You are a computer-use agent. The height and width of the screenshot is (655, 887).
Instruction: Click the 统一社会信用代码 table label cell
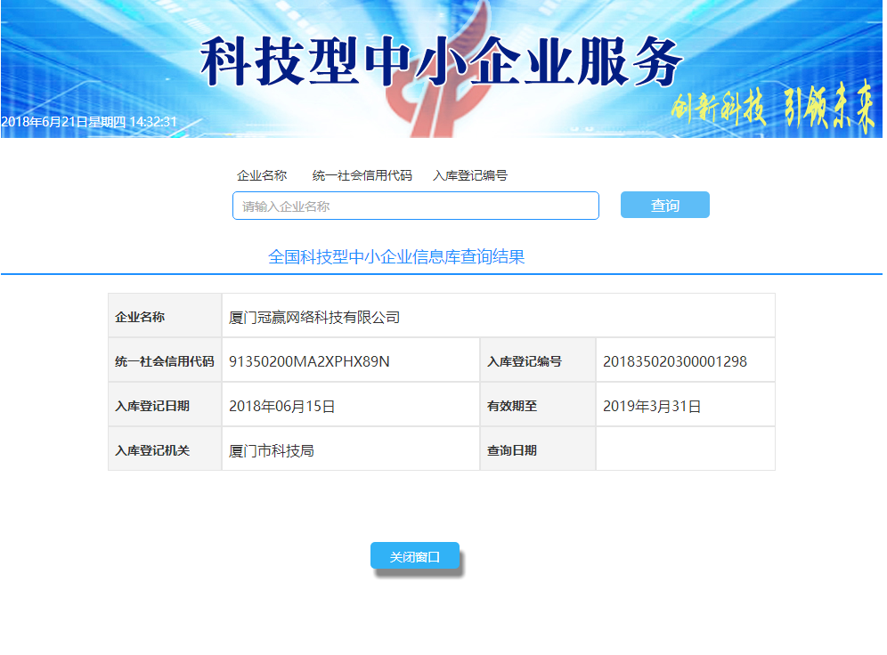(165, 360)
